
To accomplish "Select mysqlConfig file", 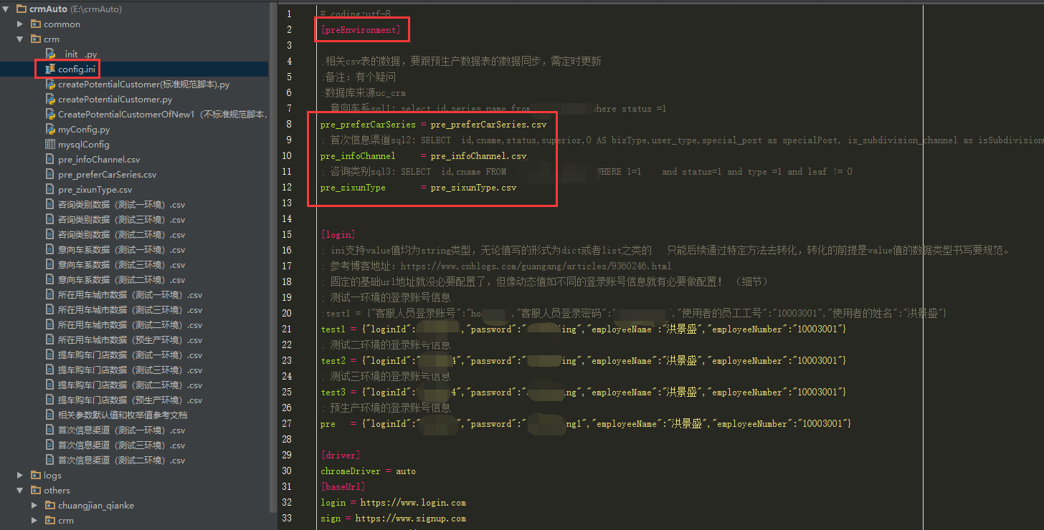I will (84, 145).
